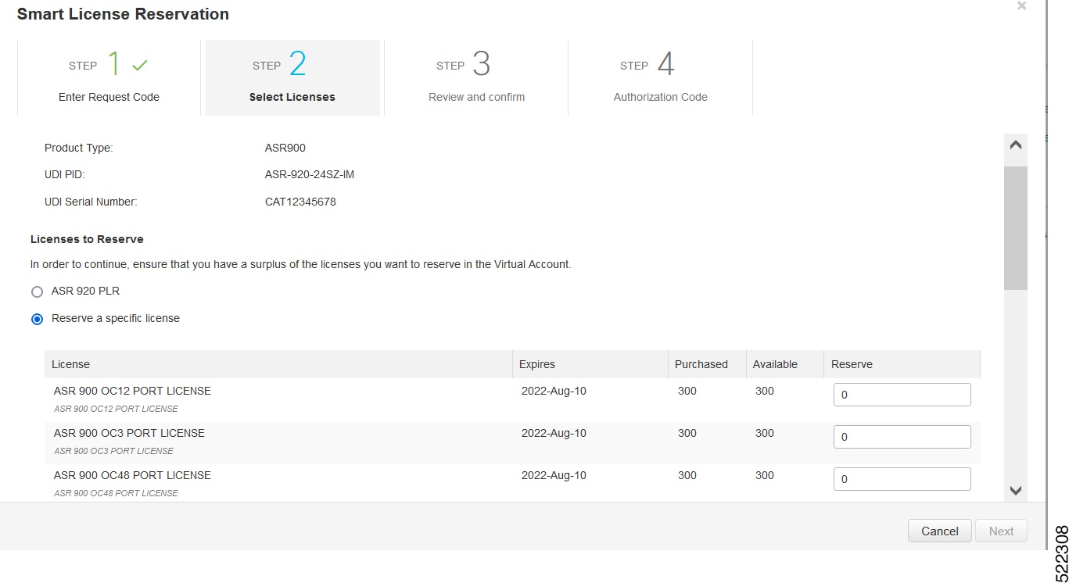This screenshot has height=583, width=1069.
Task: Click the Product Type value ASR900
Action: pyautogui.click(x=285, y=148)
